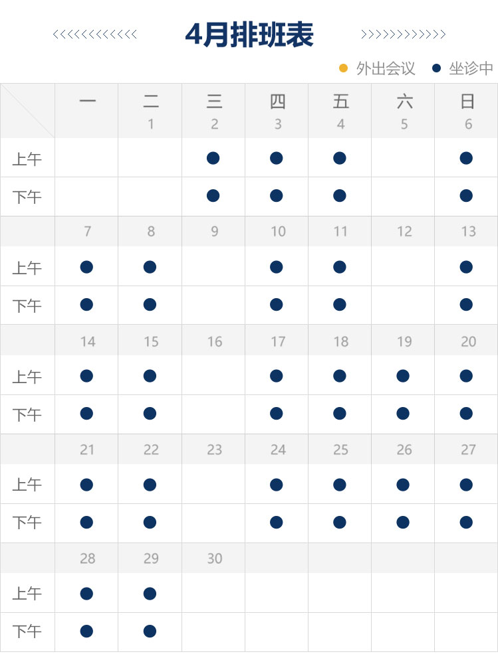
Task: Click the yellow 外出会议 legend dot
Action: 344,68
